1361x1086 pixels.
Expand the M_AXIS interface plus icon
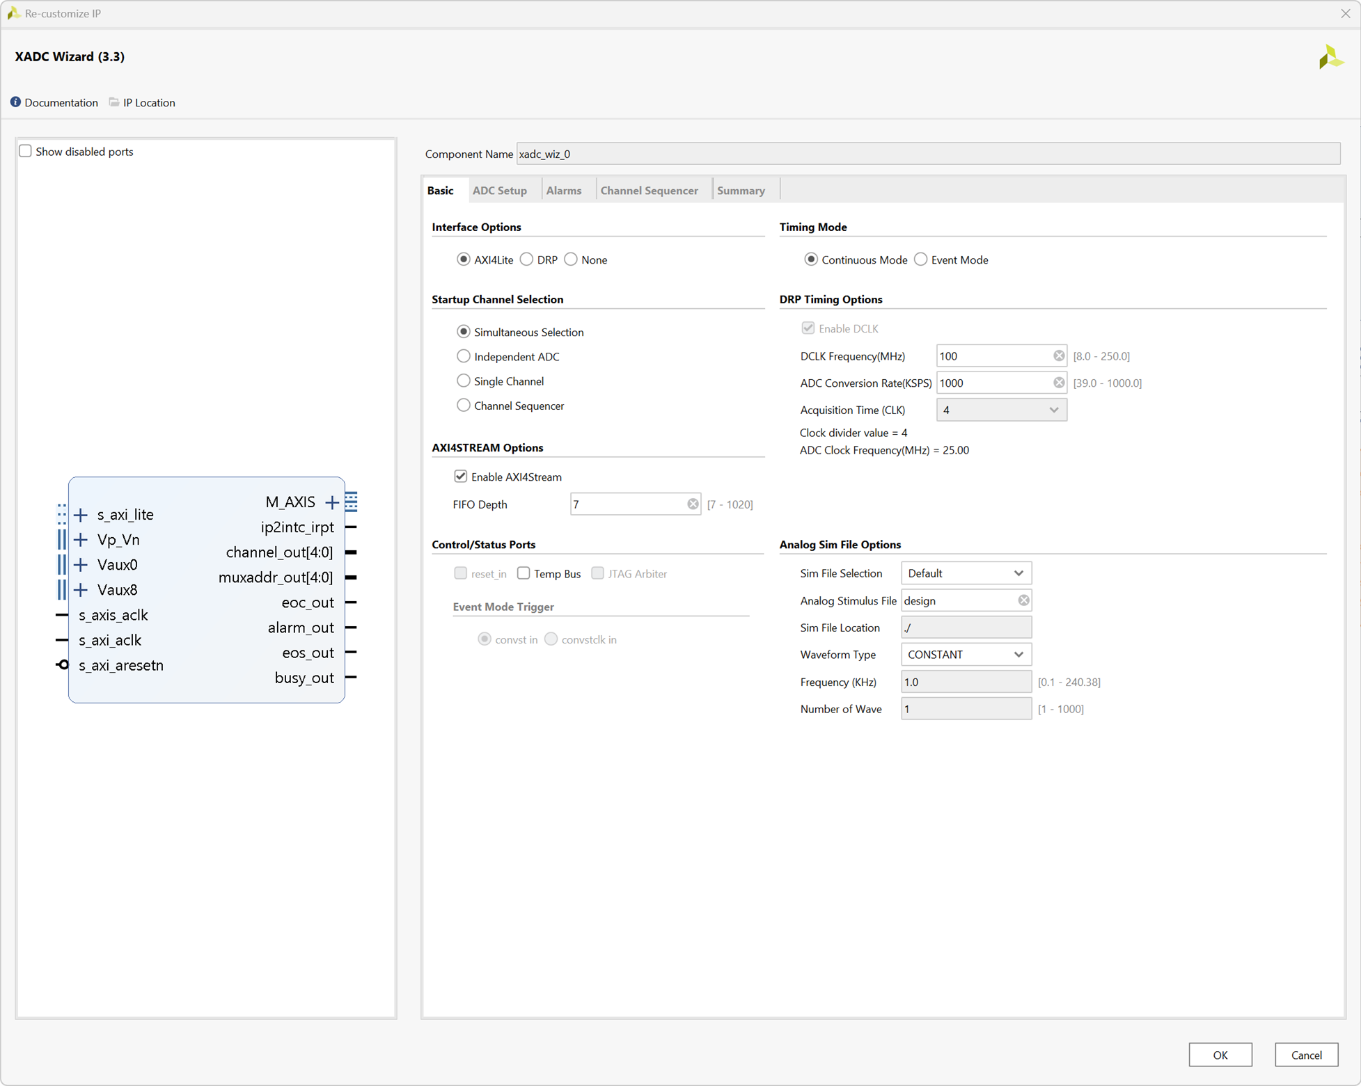point(332,502)
